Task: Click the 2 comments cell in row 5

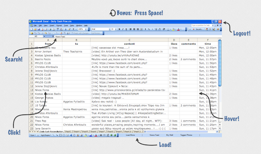Action: [x=188, y=59]
